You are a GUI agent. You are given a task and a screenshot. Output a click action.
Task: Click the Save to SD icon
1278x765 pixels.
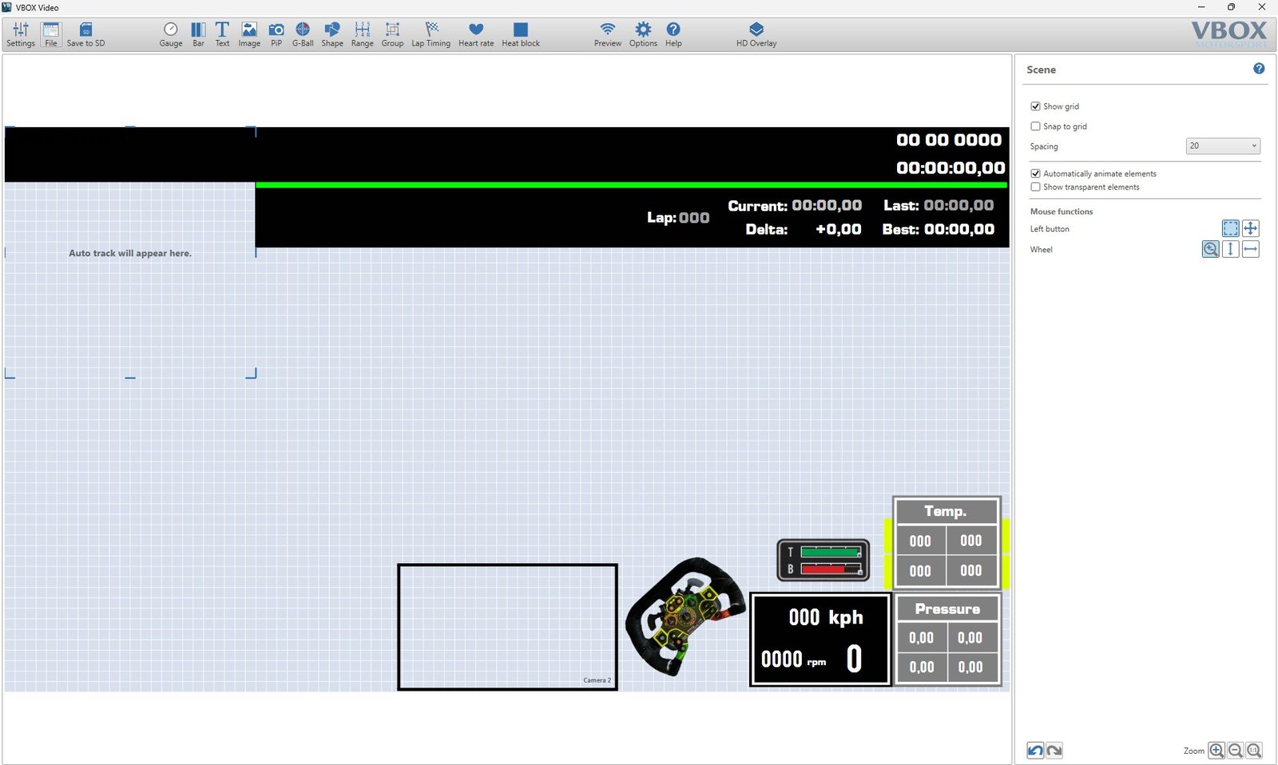tap(85, 34)
